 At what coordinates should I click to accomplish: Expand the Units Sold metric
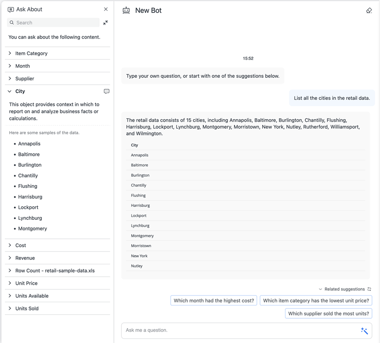(x=10, y=309)
